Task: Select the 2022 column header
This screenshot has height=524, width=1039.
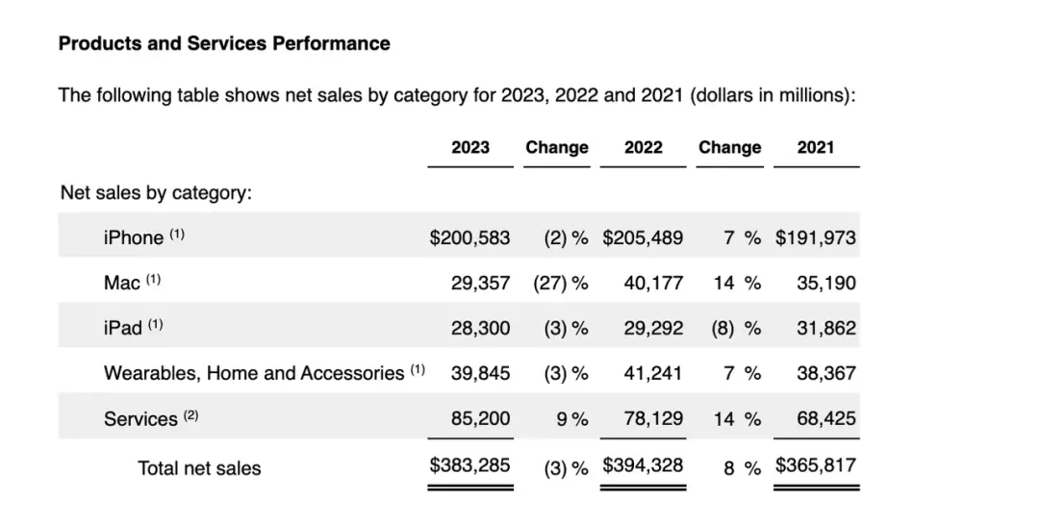Action: pos(644,147)
